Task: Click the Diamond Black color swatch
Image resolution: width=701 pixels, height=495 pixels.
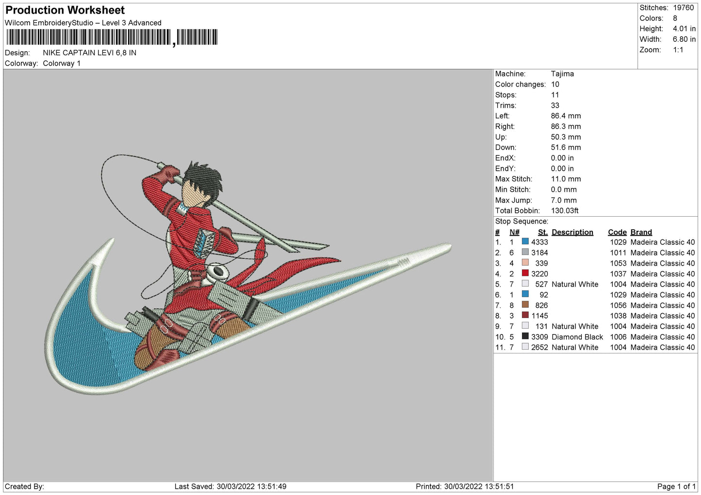Action: click(525, 336)
